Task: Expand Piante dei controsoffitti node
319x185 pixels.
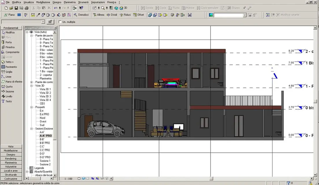Action: coord(32,82)
